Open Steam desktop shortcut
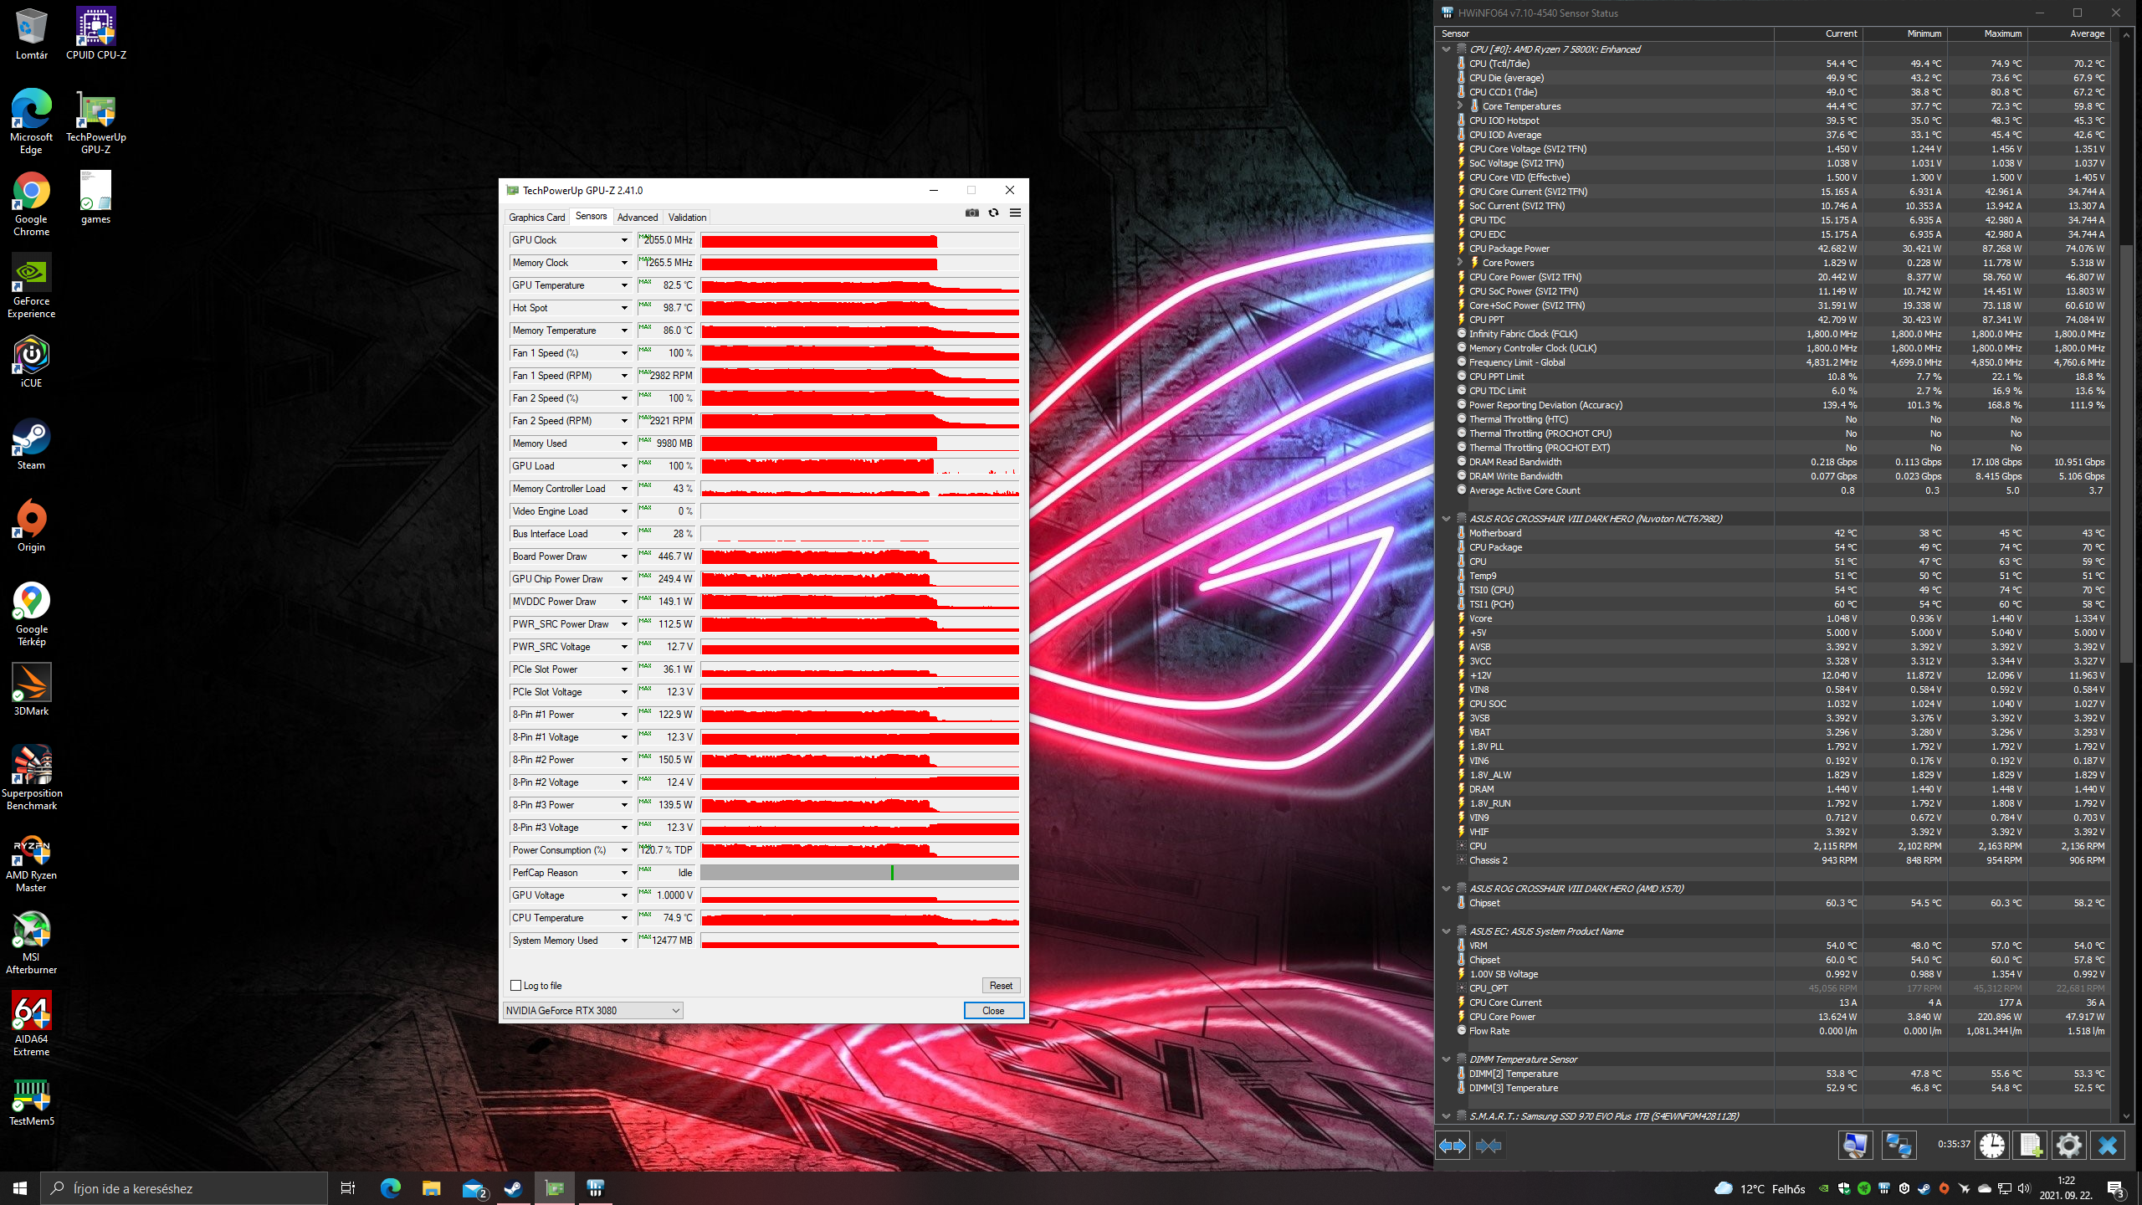Image resolution: width=2142 pixels, height=1205 pixels. [32, 444]
